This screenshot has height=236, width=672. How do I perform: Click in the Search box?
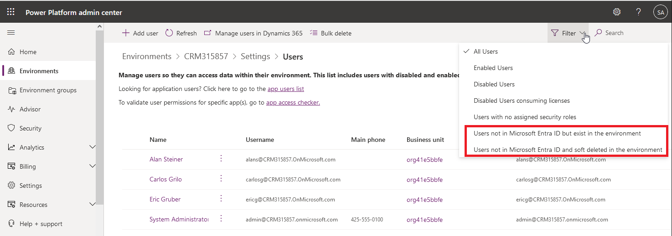629,33
